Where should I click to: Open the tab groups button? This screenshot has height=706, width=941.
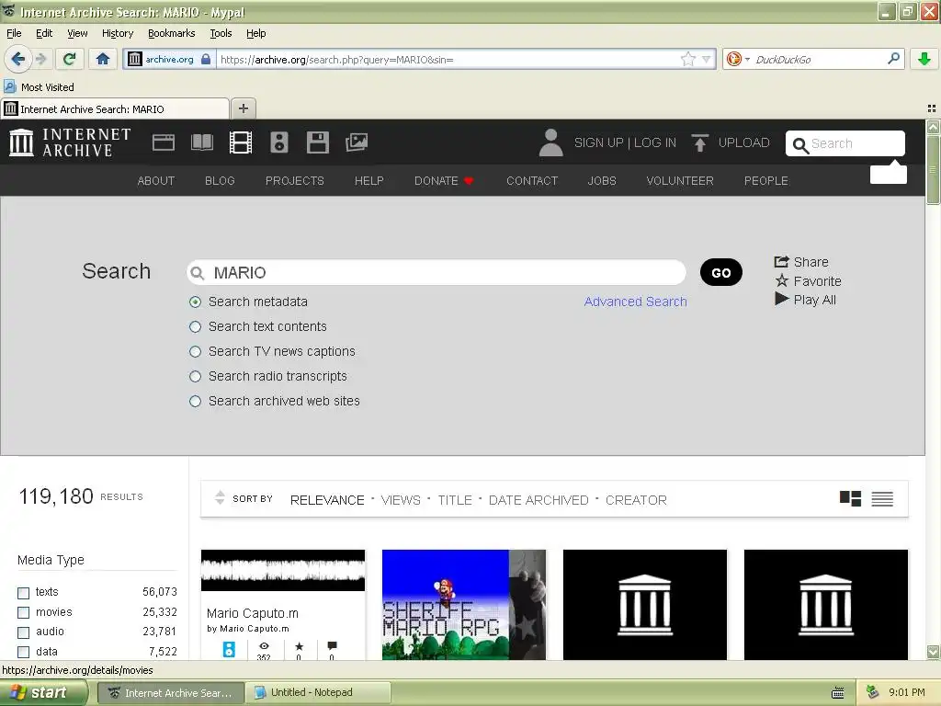coord(932,108)
